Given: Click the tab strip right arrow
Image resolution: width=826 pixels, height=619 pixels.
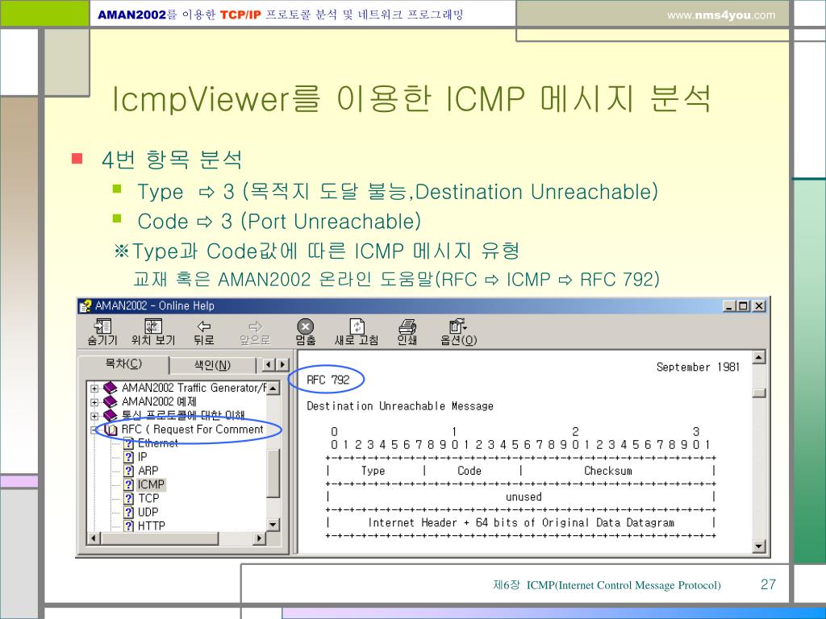Looking at the screenshot, I should 282,364.
